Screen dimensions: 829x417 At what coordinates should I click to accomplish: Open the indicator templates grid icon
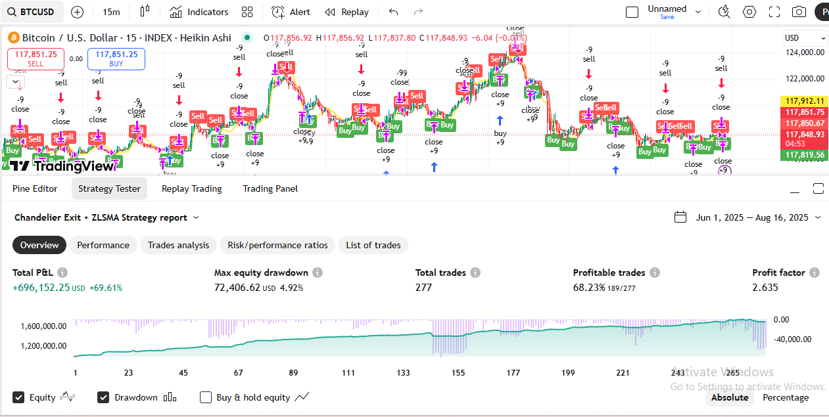(x=247, y=12)
